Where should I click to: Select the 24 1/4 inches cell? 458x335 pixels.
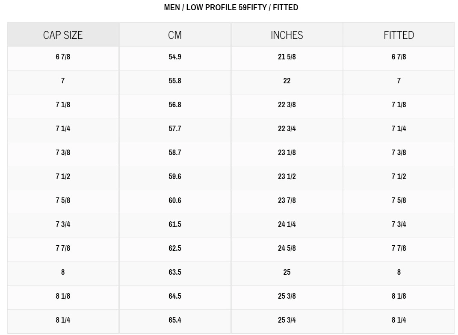click(x=287, y=224)
